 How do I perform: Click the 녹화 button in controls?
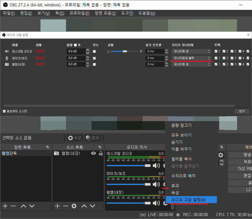(x=240, y=161)
